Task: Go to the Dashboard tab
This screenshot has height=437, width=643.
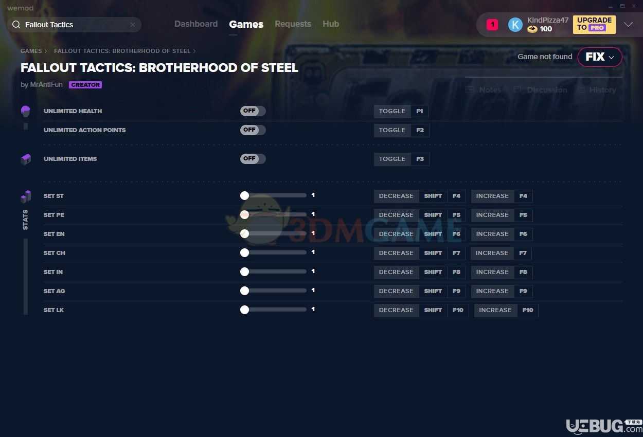Action: point(196,24)
